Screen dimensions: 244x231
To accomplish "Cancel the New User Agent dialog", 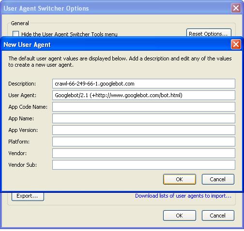I will [218, 179].
